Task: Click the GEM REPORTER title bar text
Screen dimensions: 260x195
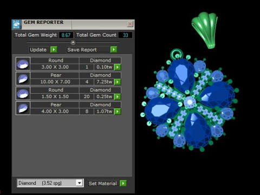Action: coord(43,22)
